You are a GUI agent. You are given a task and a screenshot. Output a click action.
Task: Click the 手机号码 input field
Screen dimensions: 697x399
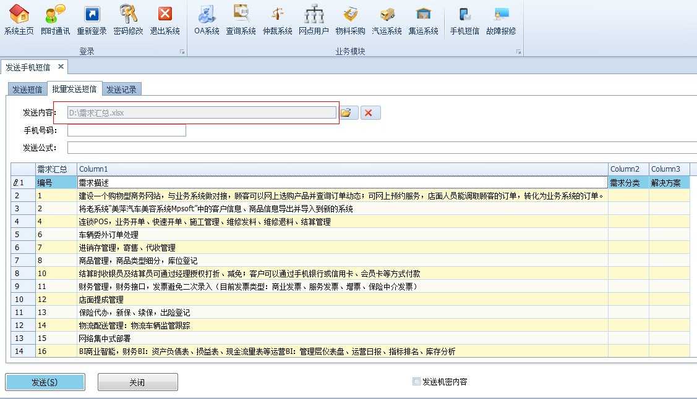127,130
